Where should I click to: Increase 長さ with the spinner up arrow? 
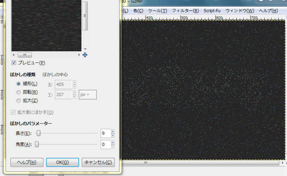pos(113,131)
